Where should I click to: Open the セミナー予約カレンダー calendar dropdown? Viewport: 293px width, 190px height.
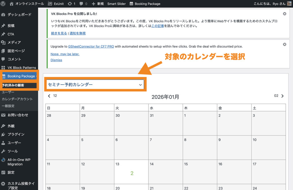point(95,85)
